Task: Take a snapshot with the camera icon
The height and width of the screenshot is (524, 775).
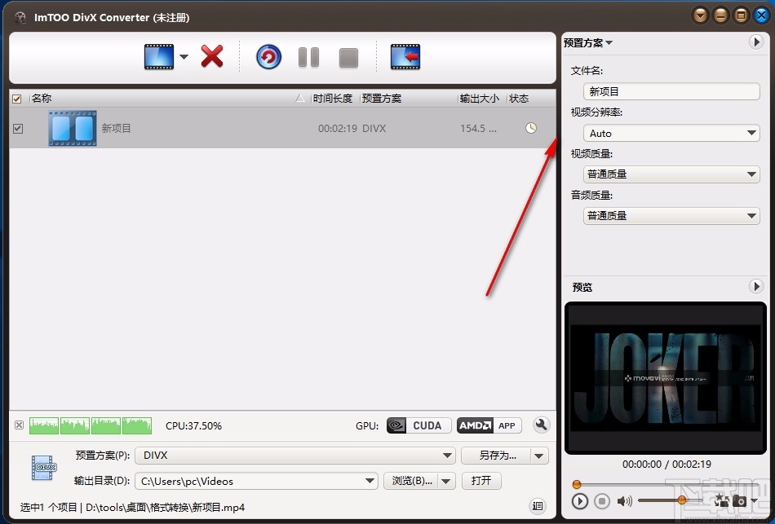Action: pos(738,500)
